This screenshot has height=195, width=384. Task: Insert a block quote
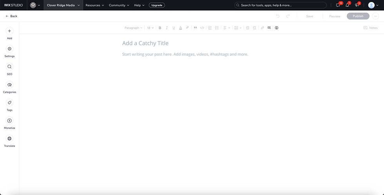(x=195, y=28)
